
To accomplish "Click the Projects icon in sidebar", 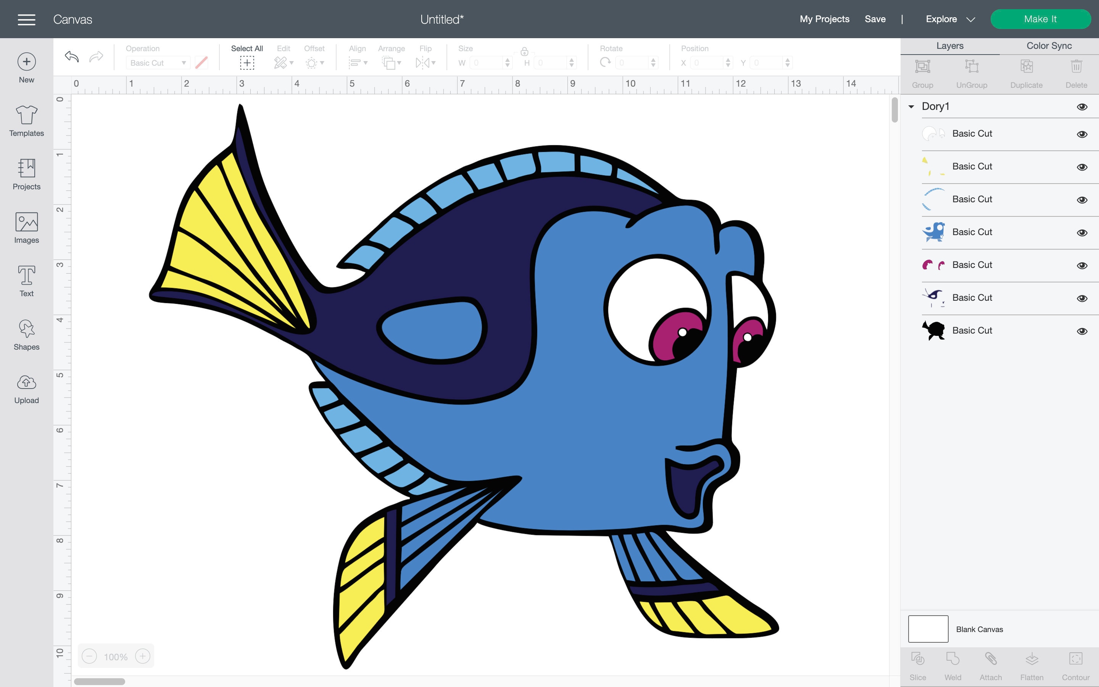I will [26, 168].
